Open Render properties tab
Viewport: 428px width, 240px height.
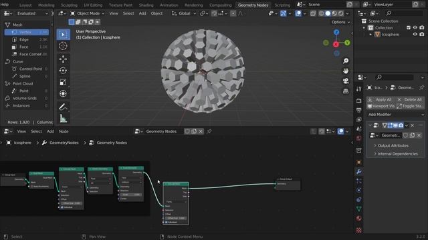pyautogui.click(x=359, y=101)
